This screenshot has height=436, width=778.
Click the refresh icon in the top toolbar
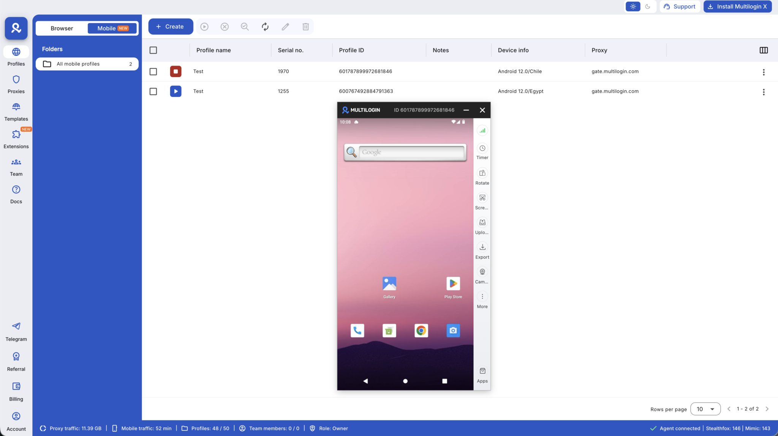click(265, 27)
